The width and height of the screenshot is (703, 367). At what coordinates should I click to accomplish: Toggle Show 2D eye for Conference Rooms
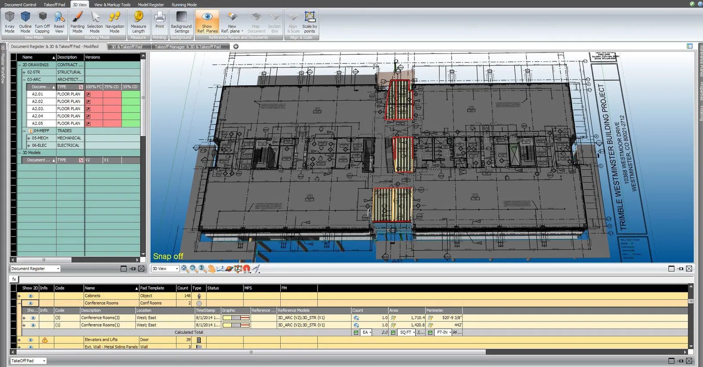[30, 303]
